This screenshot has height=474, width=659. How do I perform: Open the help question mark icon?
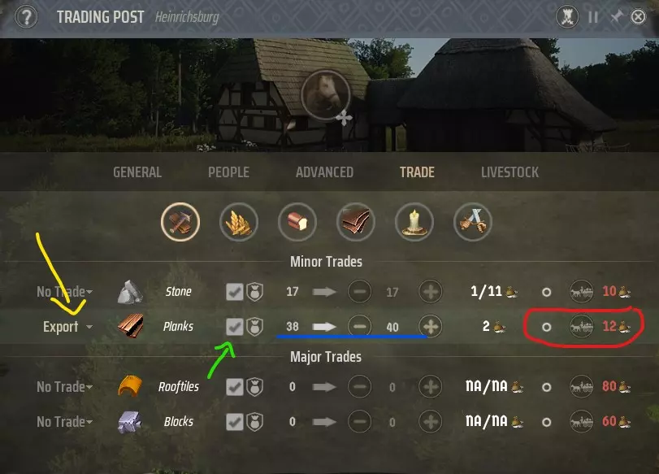[26, 17]
